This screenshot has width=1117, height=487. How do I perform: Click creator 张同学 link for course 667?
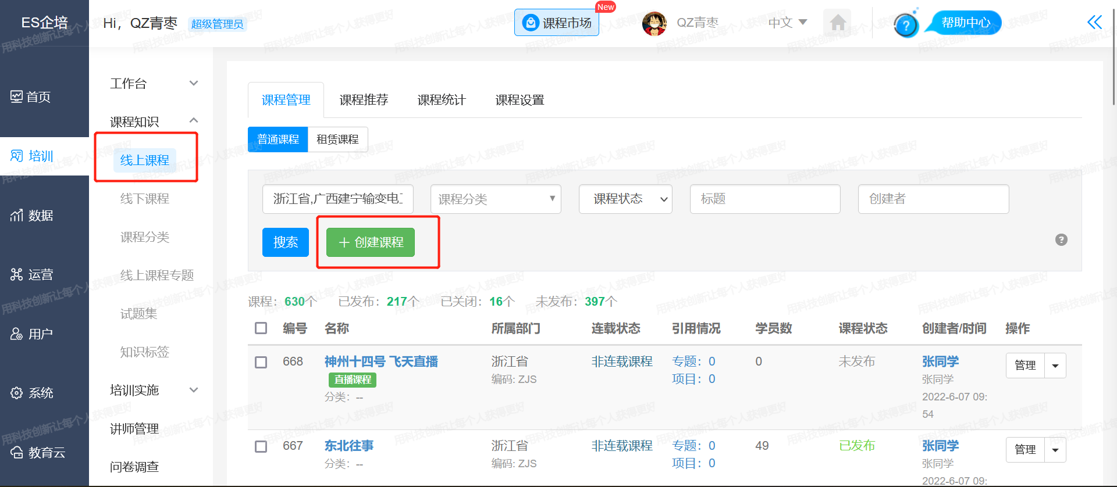(940, 446)
